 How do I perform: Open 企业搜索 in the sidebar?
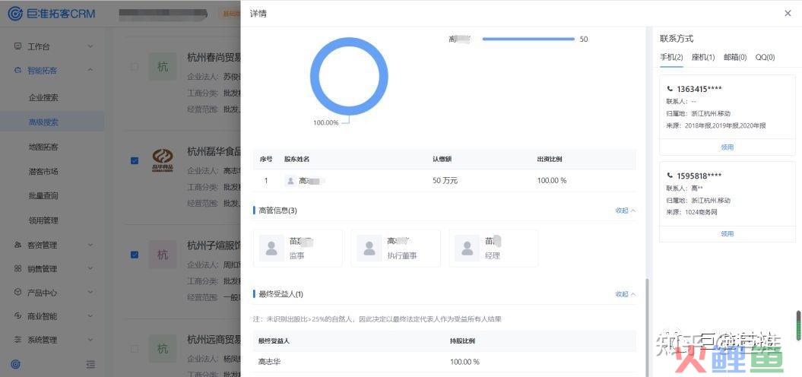43,98
